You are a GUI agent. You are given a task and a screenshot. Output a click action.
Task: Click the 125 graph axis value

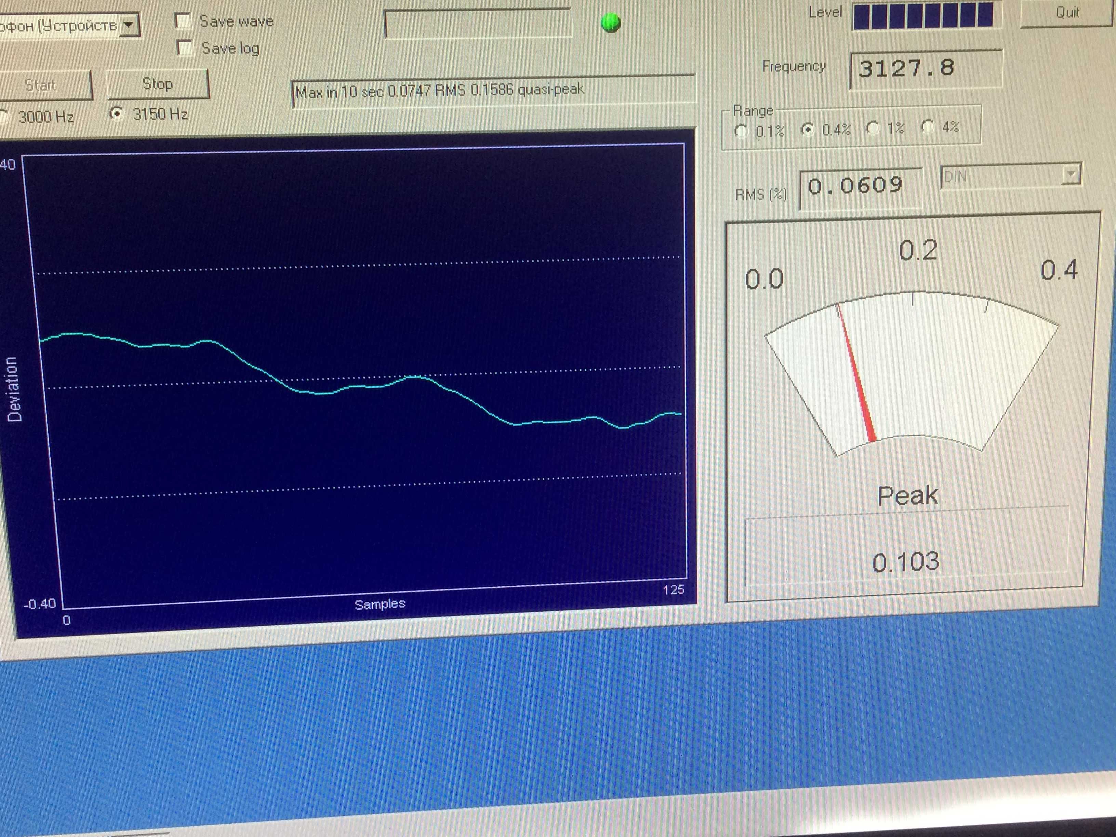coord(674,589)
